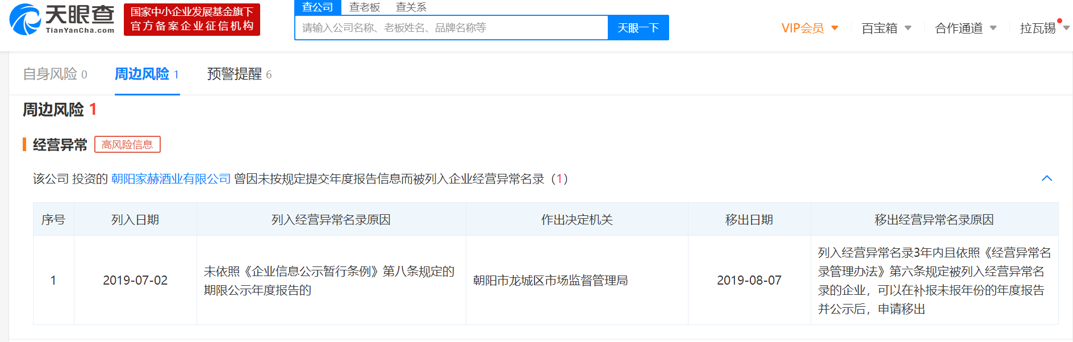
Task: Expand the 百宝箱 menu
Action: 886,28
